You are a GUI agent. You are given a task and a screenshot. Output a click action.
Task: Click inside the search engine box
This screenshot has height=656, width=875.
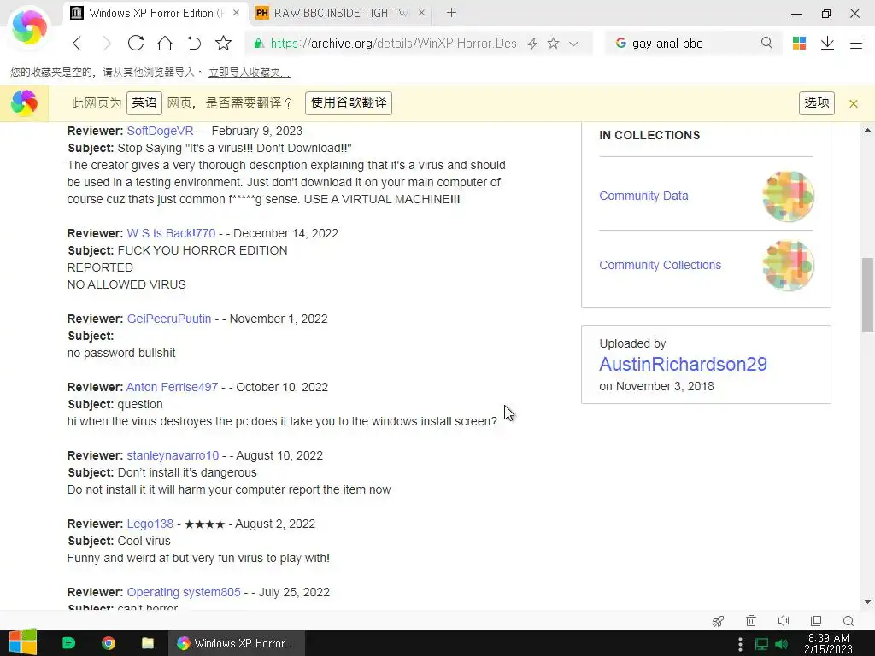pos(695,44)
